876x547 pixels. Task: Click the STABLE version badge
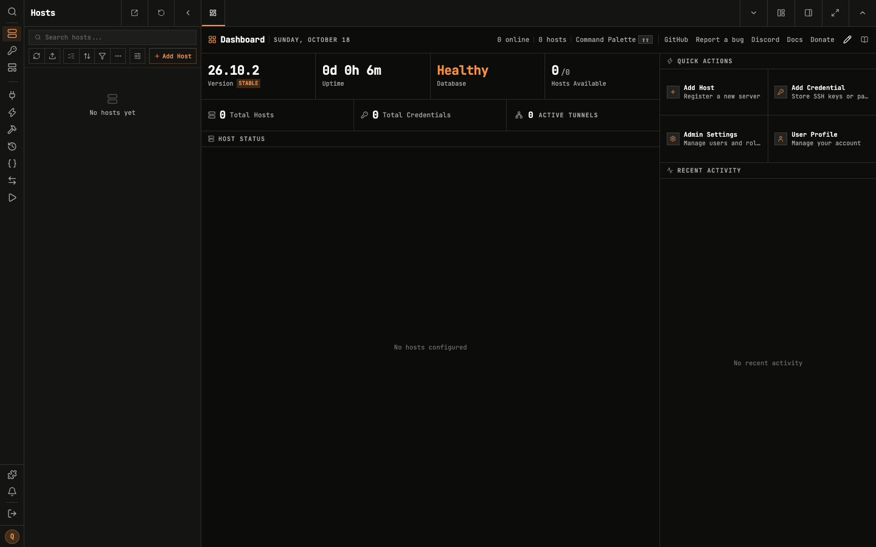(x=248, y=83)
